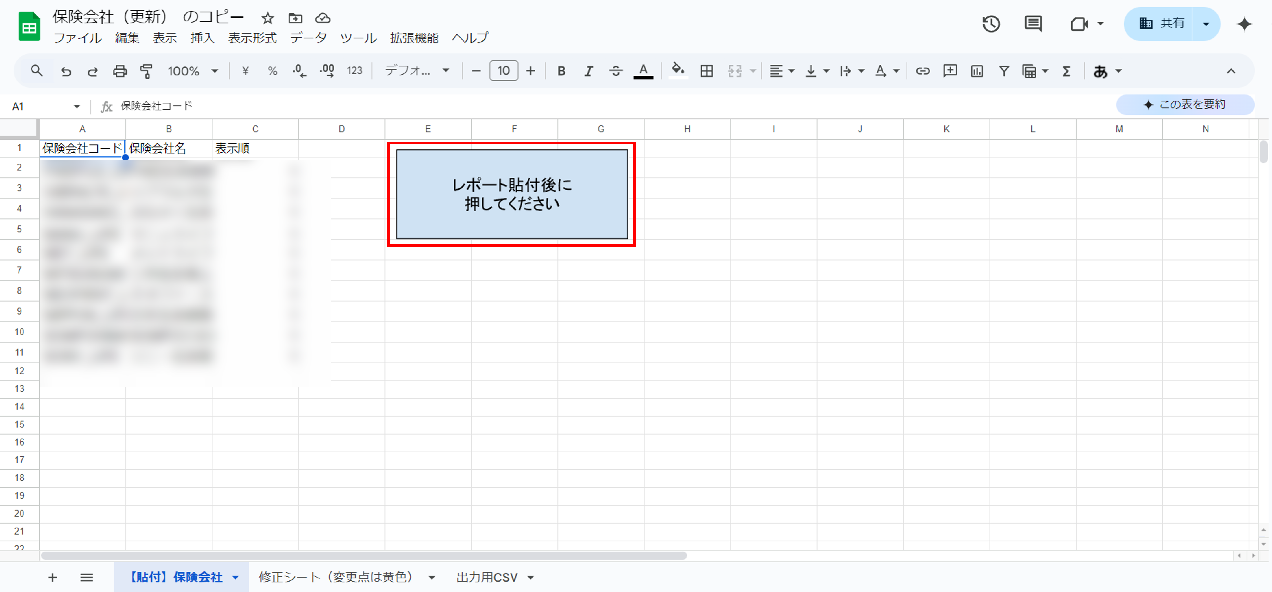
Task: Click the insert chart icon
Action: 977,71
